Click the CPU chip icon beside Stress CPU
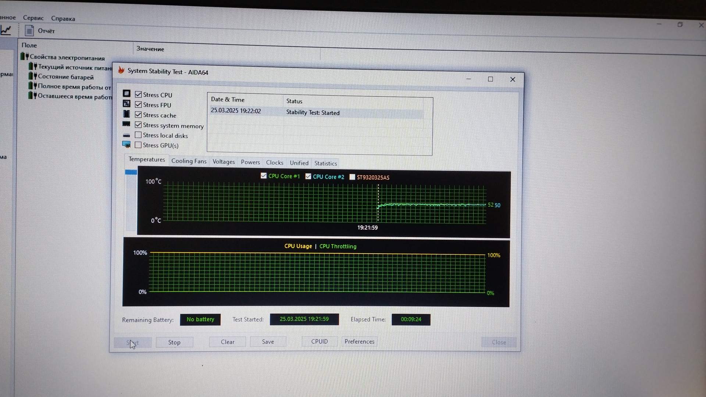The width and height of the screenshot is (706, 397). 126,94
